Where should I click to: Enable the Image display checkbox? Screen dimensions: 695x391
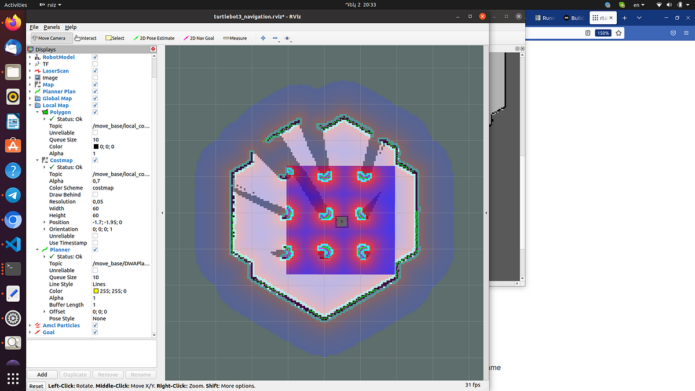[x=94, y=78]
